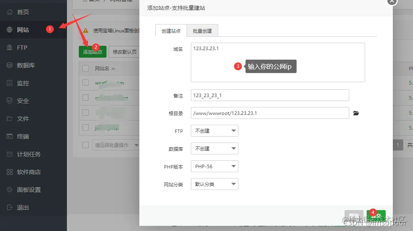Open the 网站分类 default category dropdown
Screen dimensions: 413x231
tap(214, 184)
